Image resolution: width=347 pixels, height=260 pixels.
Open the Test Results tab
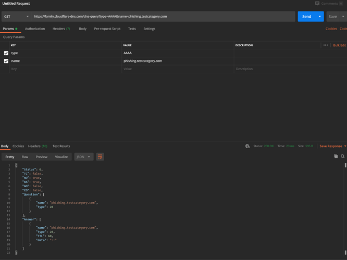61,146
